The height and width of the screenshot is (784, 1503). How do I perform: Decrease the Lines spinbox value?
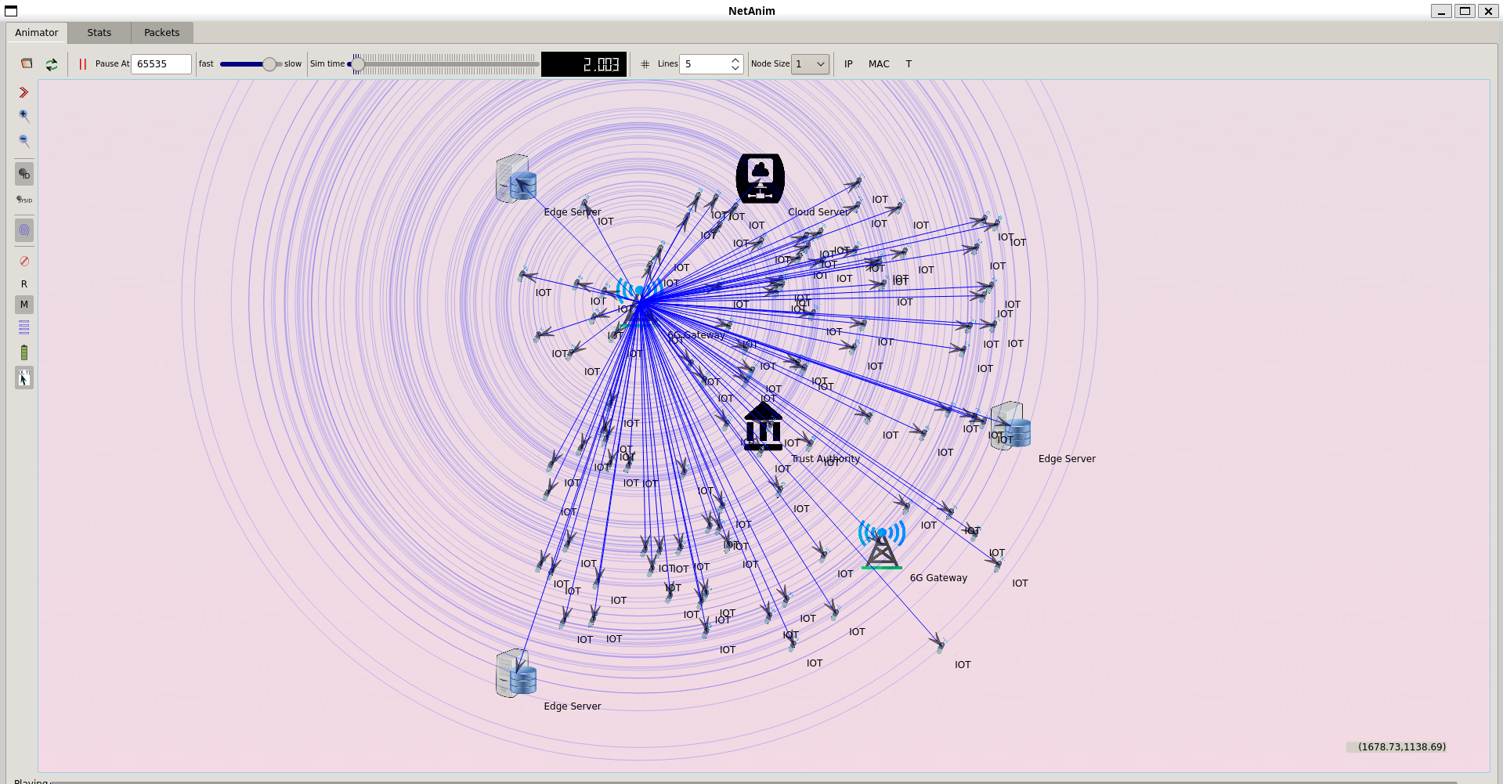735,68
